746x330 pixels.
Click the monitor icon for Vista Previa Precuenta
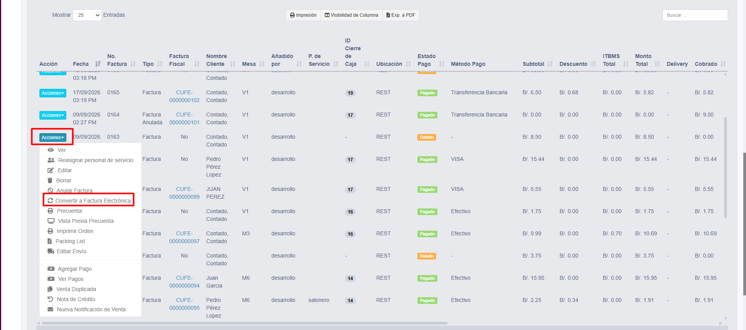[51, 221]
